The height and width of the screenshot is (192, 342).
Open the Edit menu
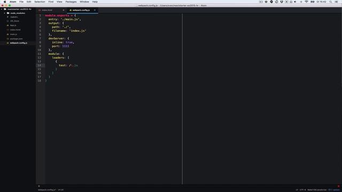click(29, 2)
